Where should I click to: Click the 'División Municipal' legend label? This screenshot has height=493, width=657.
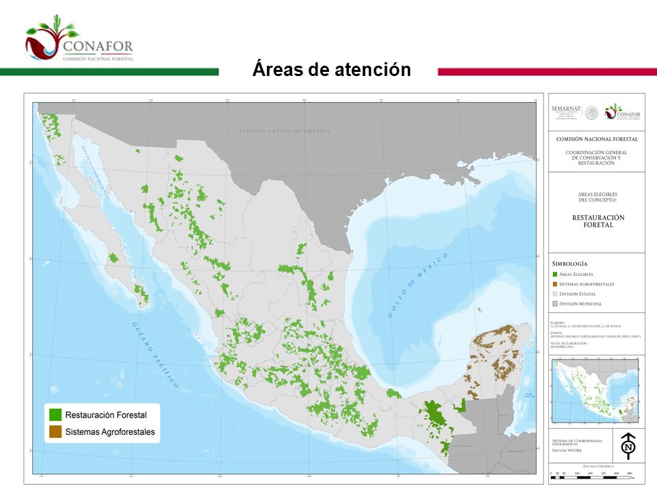[580, 304]
